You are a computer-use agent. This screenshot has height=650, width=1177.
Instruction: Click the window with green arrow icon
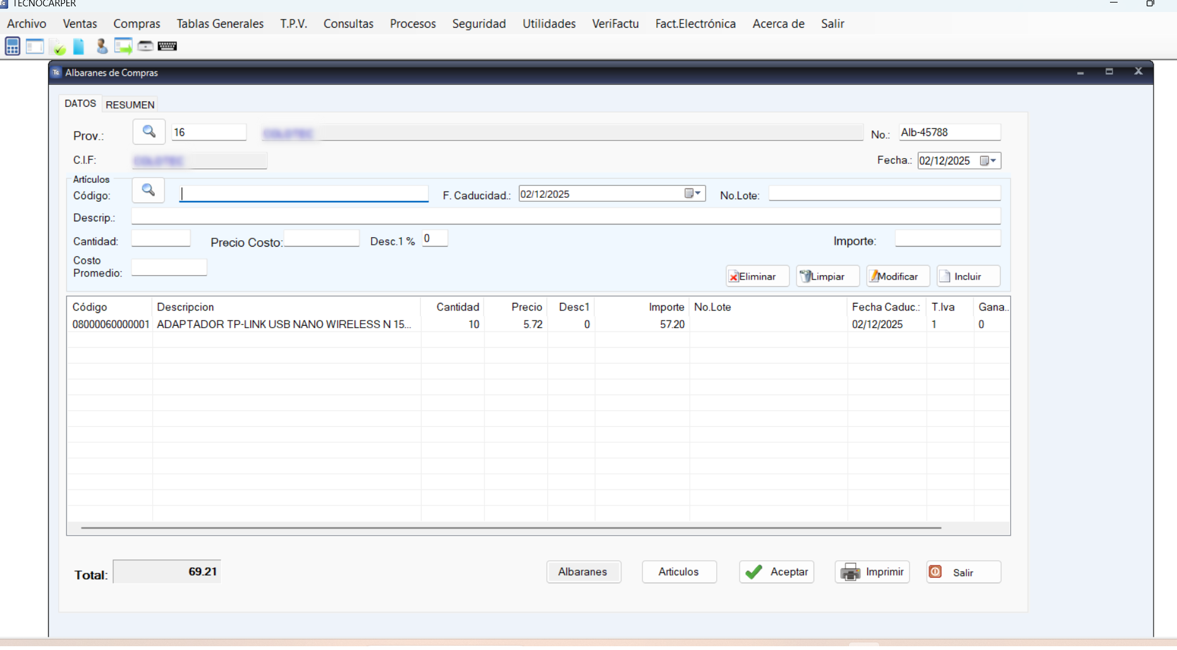click(x=123, y=46)
